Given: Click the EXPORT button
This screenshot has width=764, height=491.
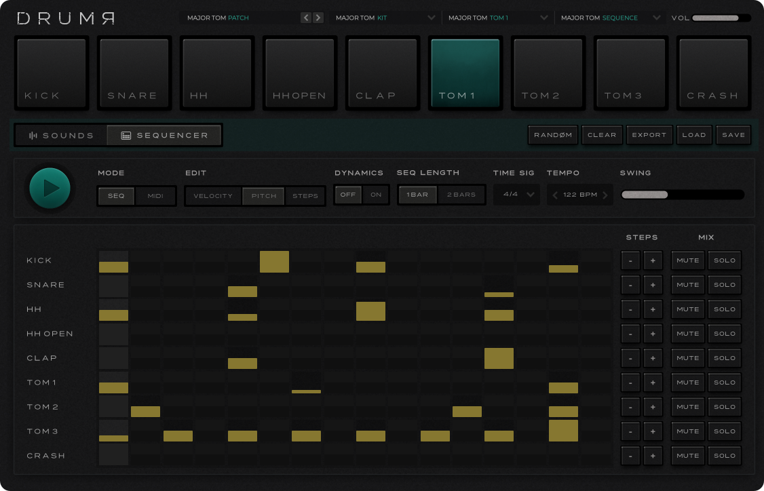Looking at the screenshot, I should click(649, 135).
